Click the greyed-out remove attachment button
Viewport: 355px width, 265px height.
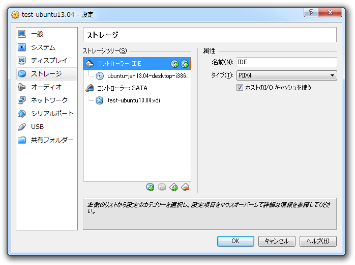point(162,187)
